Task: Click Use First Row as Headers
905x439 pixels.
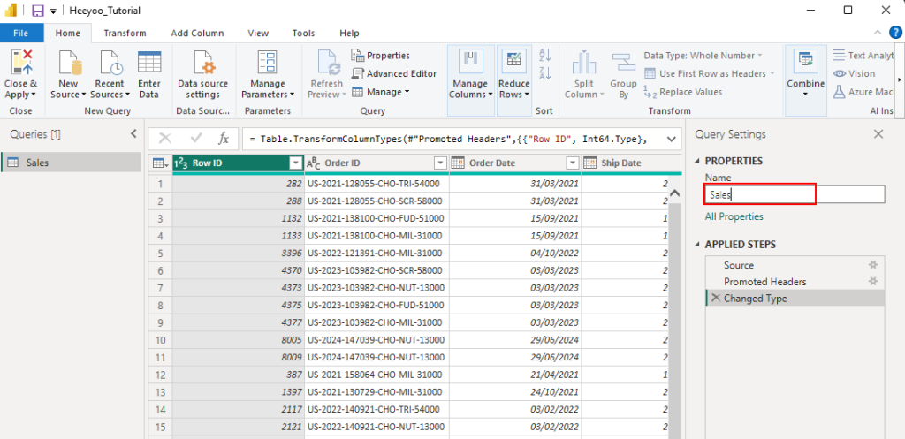Action: tap(709, 73)
